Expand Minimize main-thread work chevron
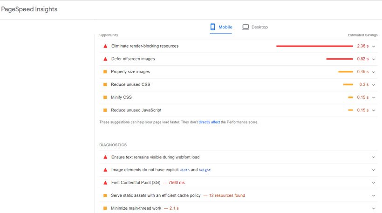Screen dimensions: 382x213 click(x=374, y=208)
